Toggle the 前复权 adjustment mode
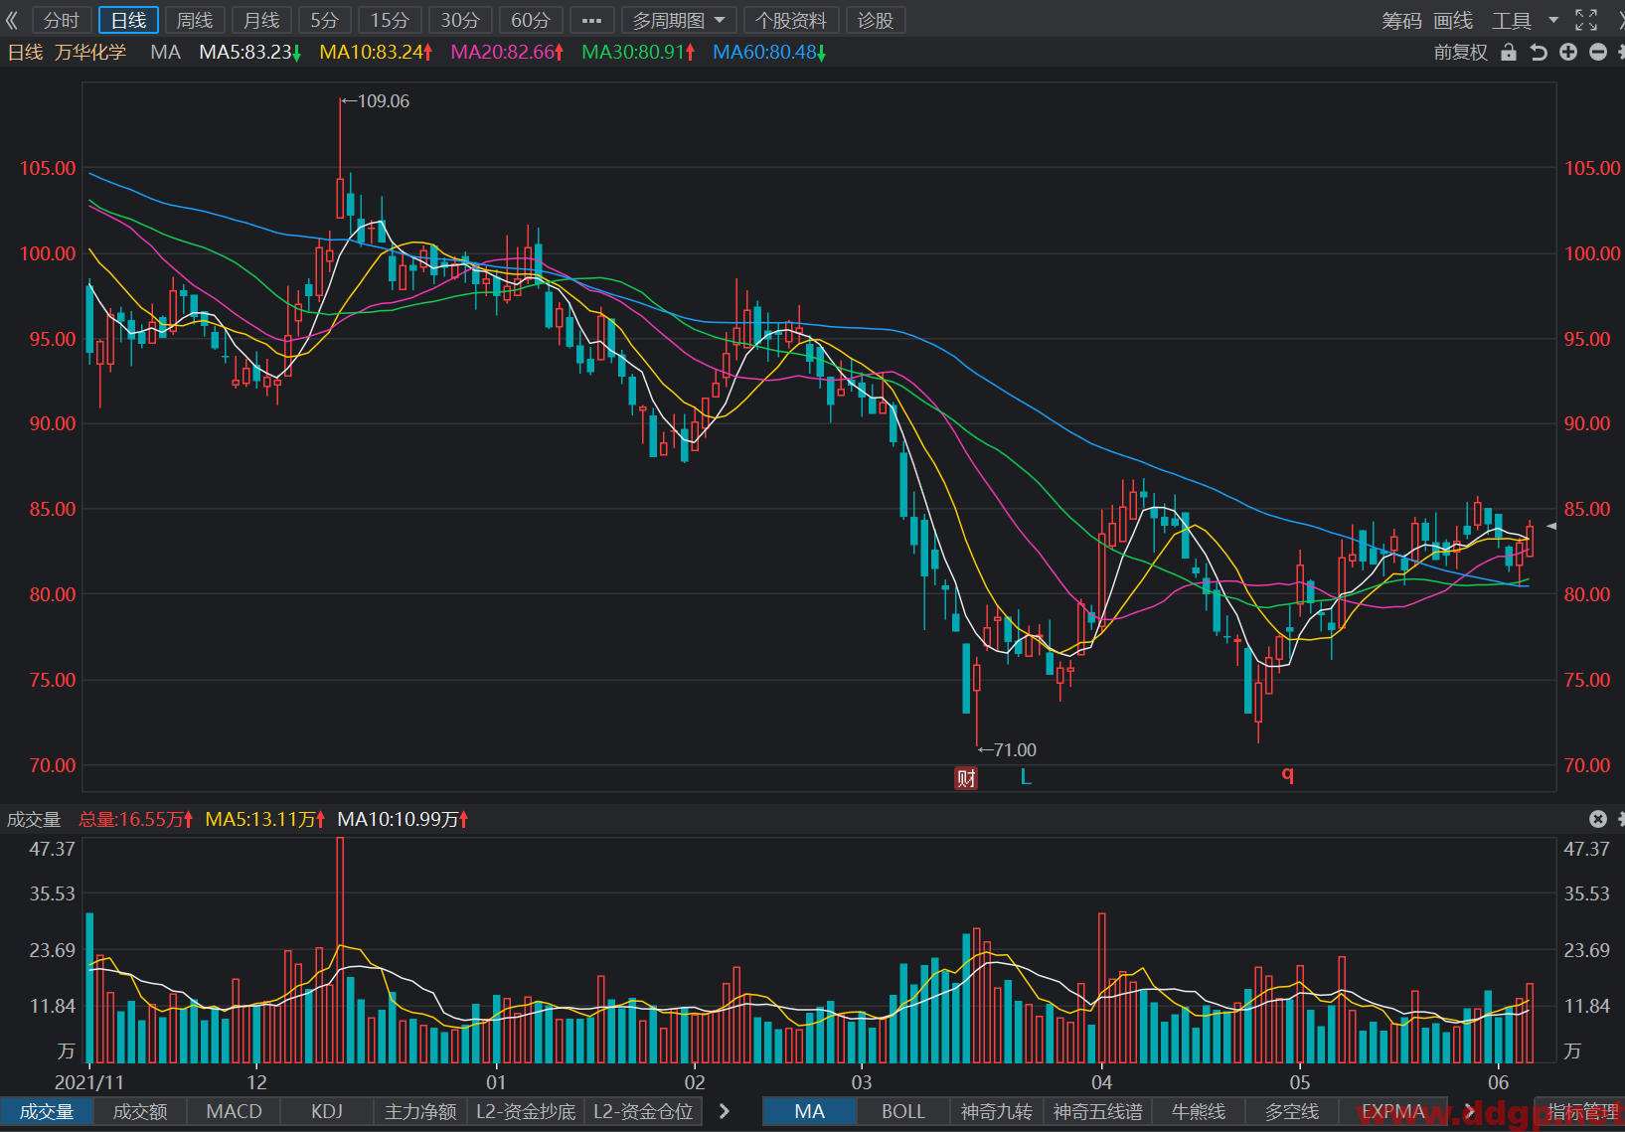Viewport: 1625px width, 1132px height. 1460,53
